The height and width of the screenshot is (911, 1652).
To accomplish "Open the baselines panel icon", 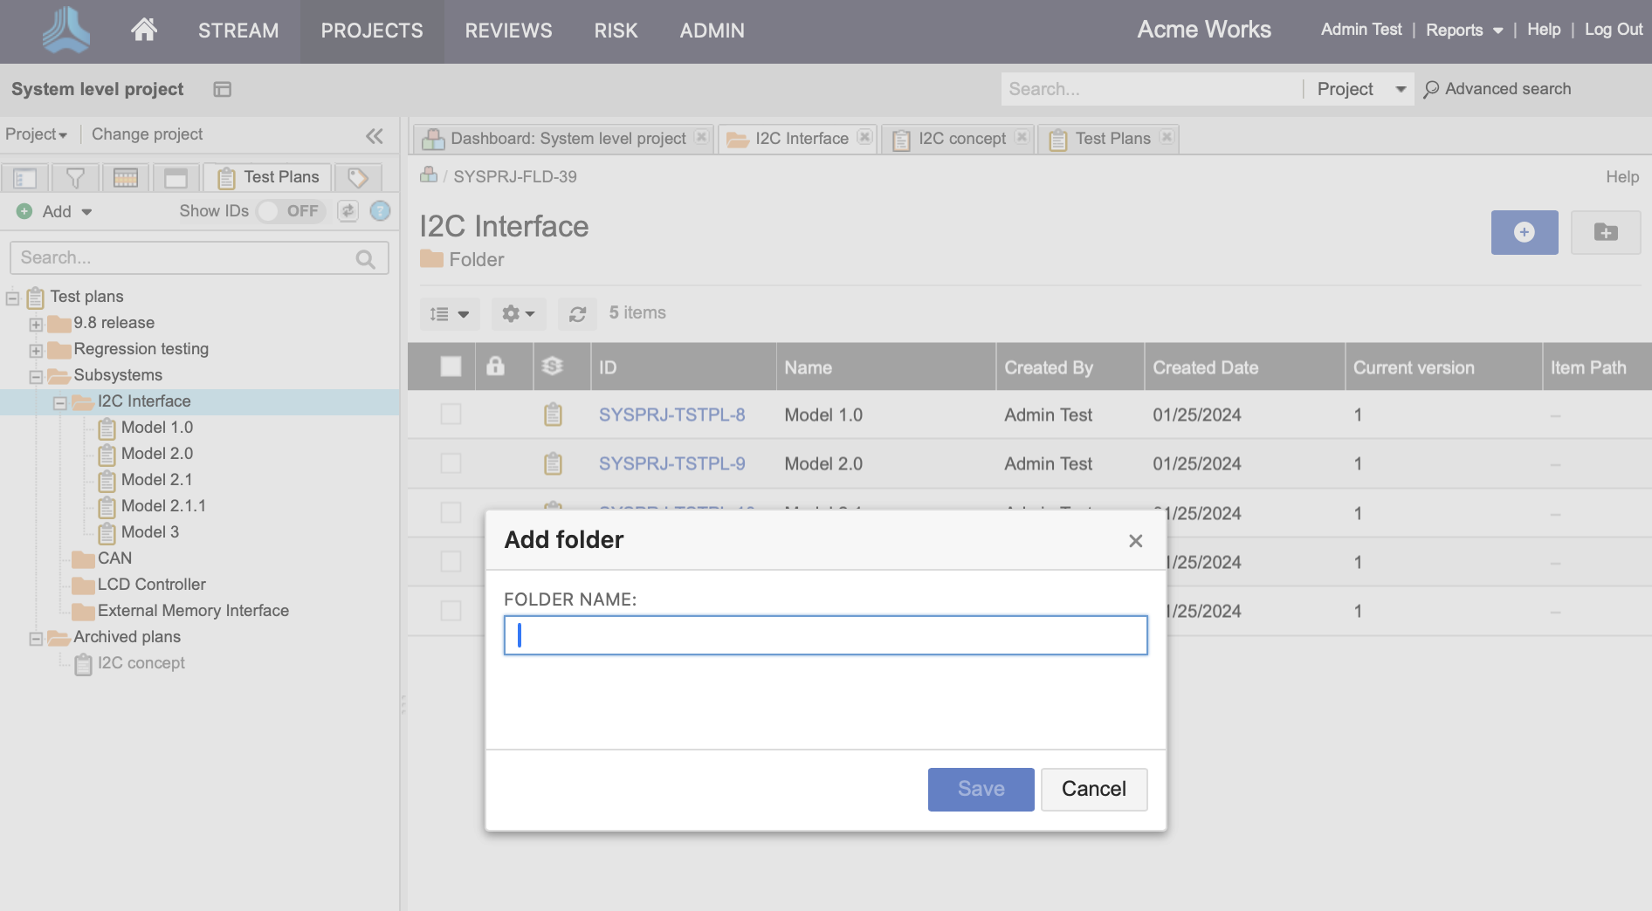I will (x=176, y=178).
